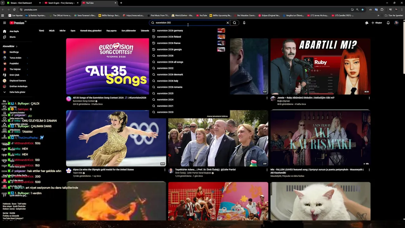Close the YouTube browser tab

tap(115, 3)
